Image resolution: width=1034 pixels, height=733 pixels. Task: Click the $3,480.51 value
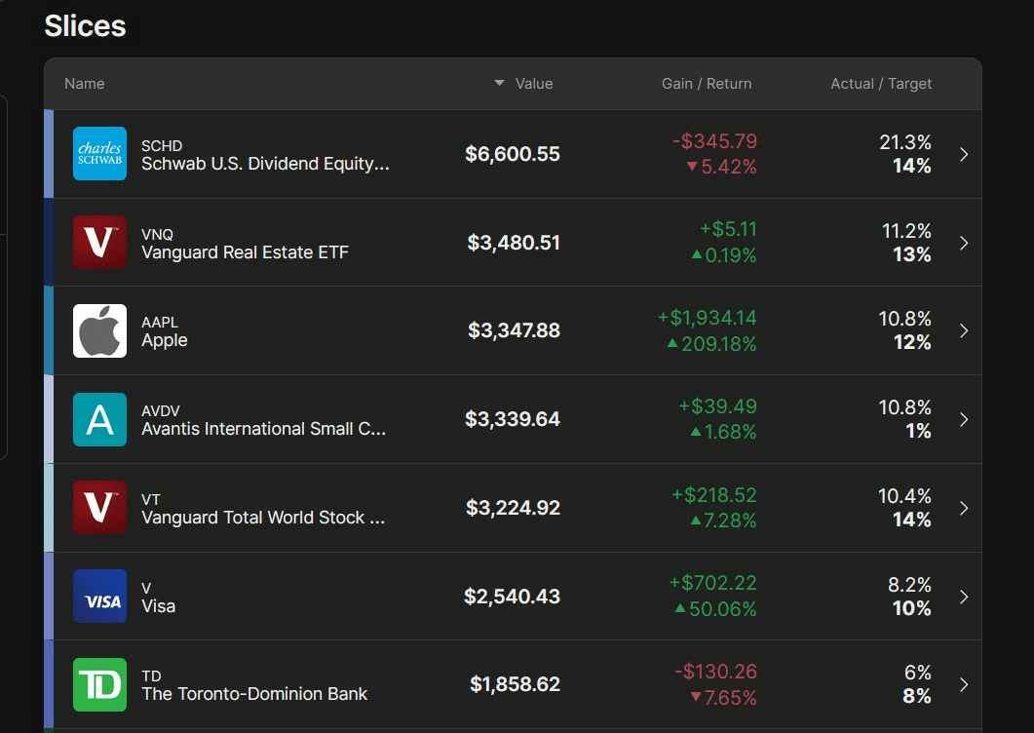(x=514, y=243)
